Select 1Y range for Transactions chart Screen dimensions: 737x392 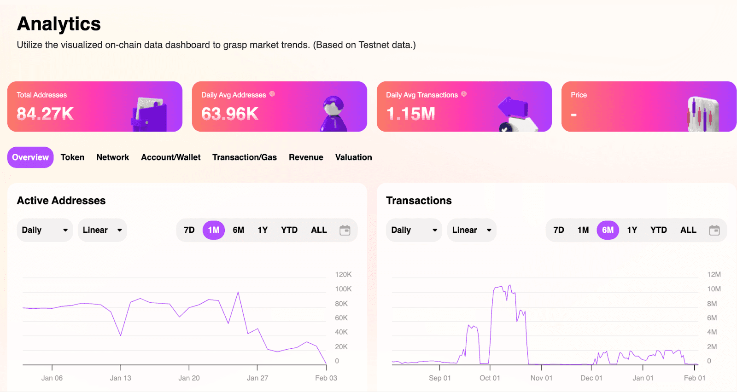pos(632,230)
